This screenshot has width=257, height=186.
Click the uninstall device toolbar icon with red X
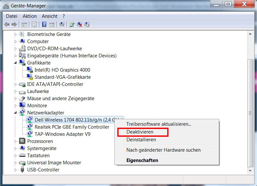(x=79, y=25)
